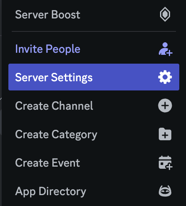Choose Invite People from the menu

(x=94, y=49)
